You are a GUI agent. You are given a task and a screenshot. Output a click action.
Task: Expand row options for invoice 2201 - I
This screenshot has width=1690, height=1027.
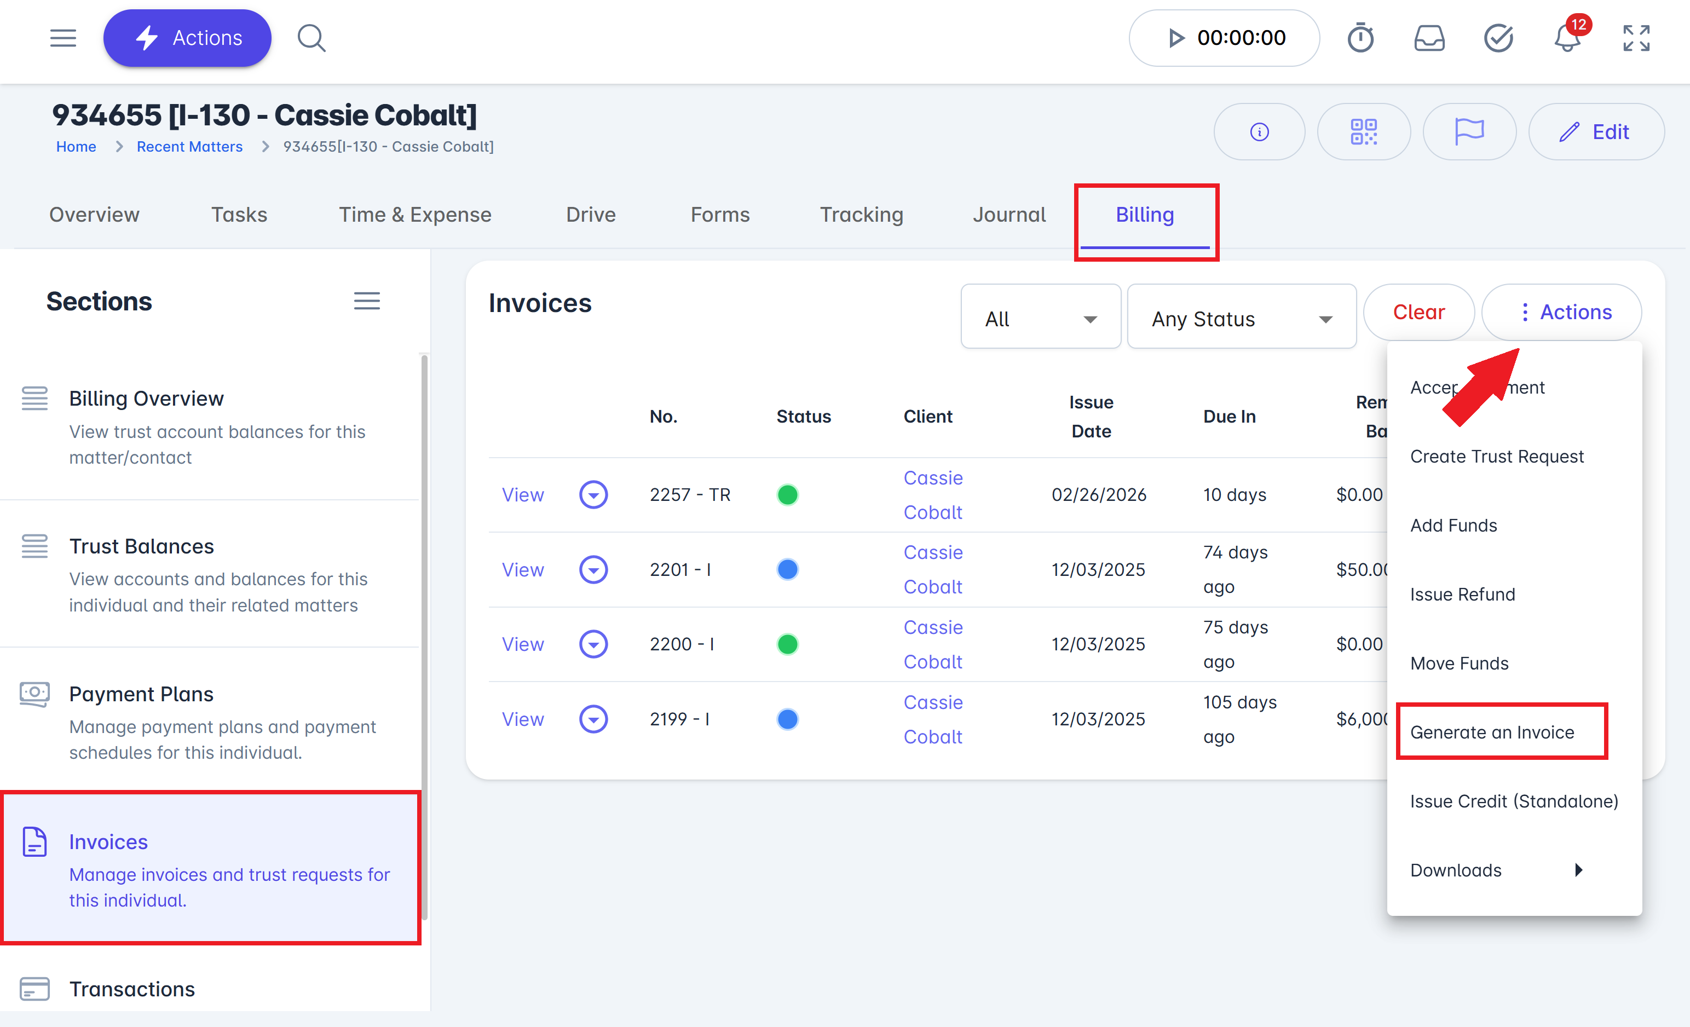(593, 569)
